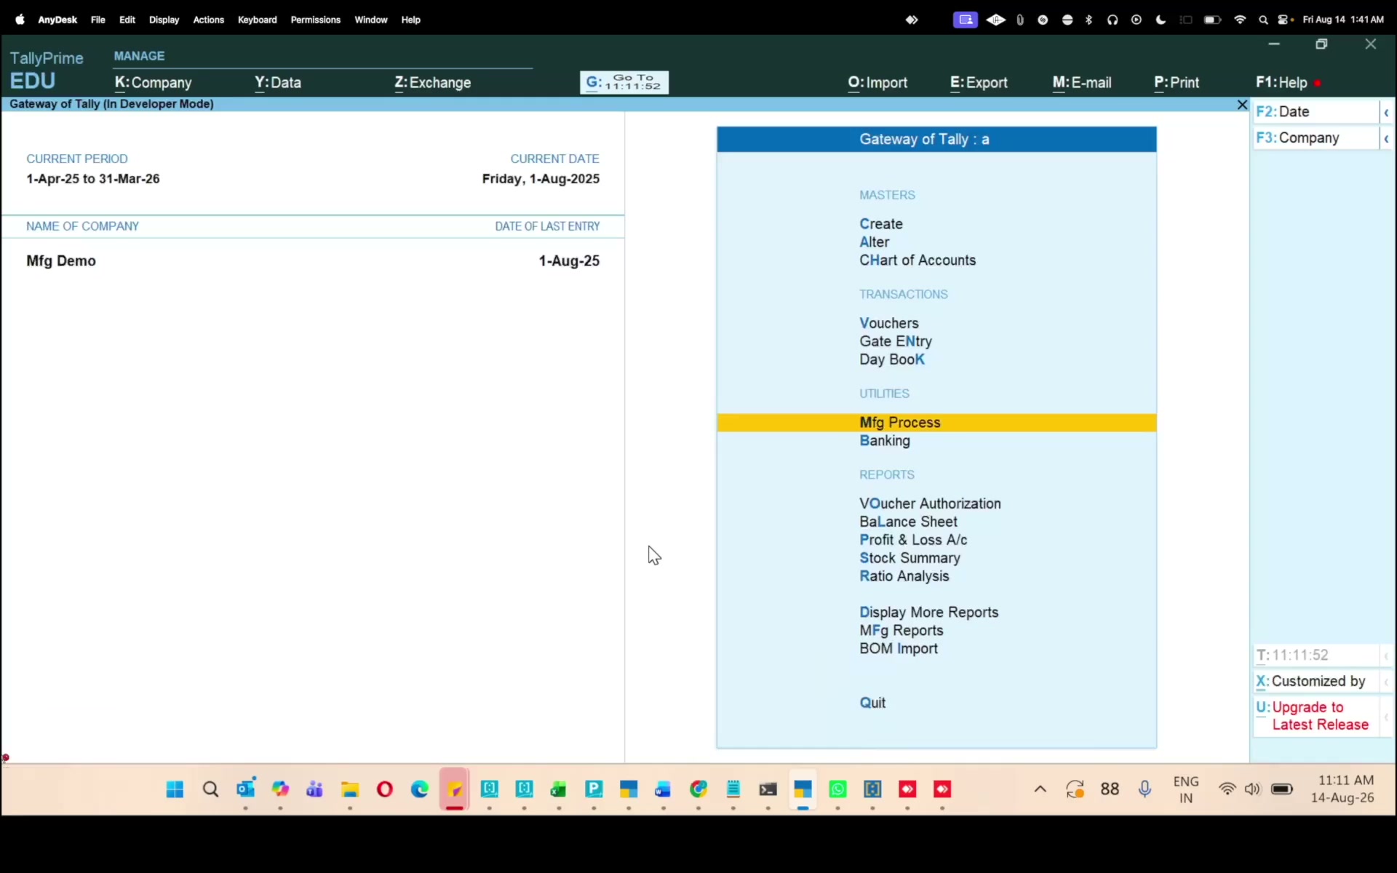Open Google Chrome from the taskbar

(698, 789)
